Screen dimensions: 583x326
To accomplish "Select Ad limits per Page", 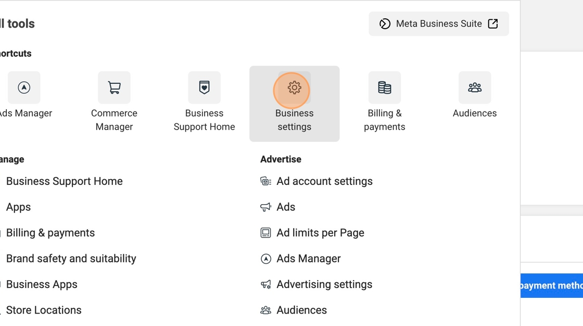I will 320,233.
